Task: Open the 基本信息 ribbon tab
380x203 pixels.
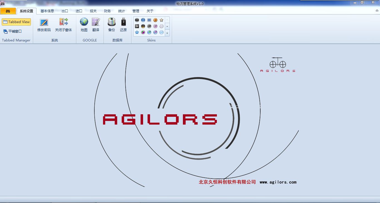Action: 47,11
